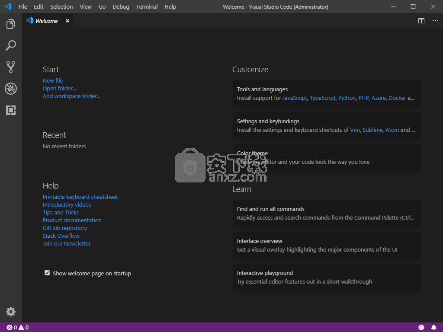443x332 pixels.
Task: Click Join our Newsletter link
Action: point(67,243)
